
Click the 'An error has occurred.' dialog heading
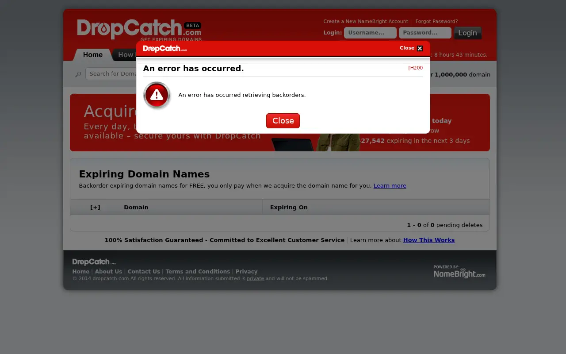click(193, 69)
